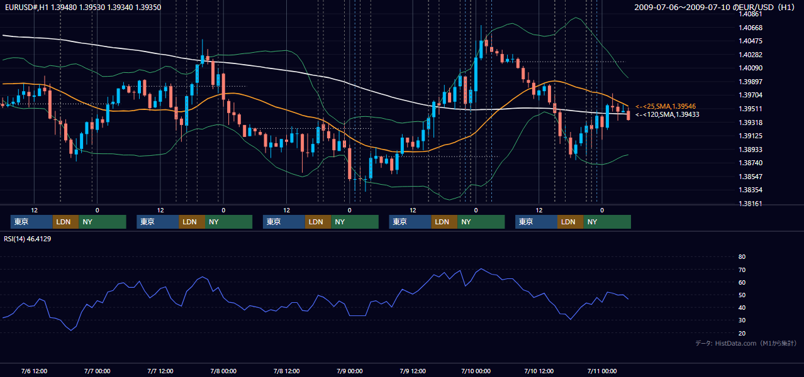Click RSI scale value 70
Screen dimensions: 804x377
pyautogui.click(x=742, y=270)
